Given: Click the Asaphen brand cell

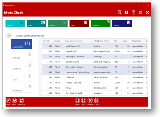Looking at the screenshot, I should click(103, 93).
